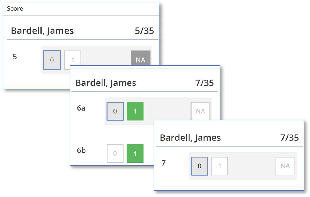This screenshot has height=197, width=310.
Task: Click Bardell, James name showing 5/35
Action: point(42,31)
